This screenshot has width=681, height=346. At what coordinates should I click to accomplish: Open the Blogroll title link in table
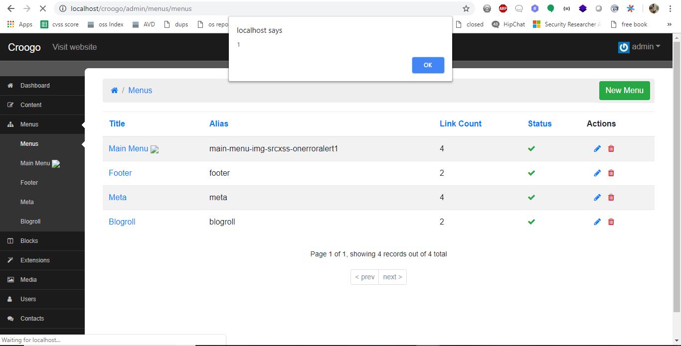point(122,222)
